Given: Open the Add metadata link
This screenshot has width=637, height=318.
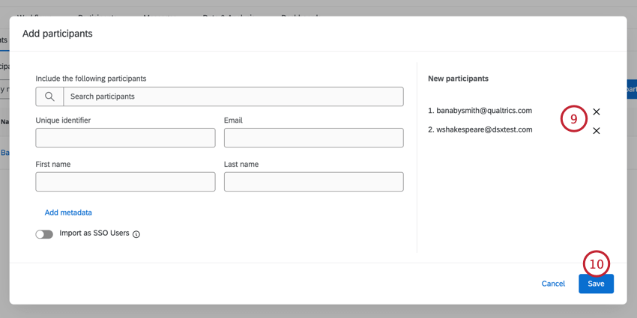Looking at the screenshot, I should point(68,212).
